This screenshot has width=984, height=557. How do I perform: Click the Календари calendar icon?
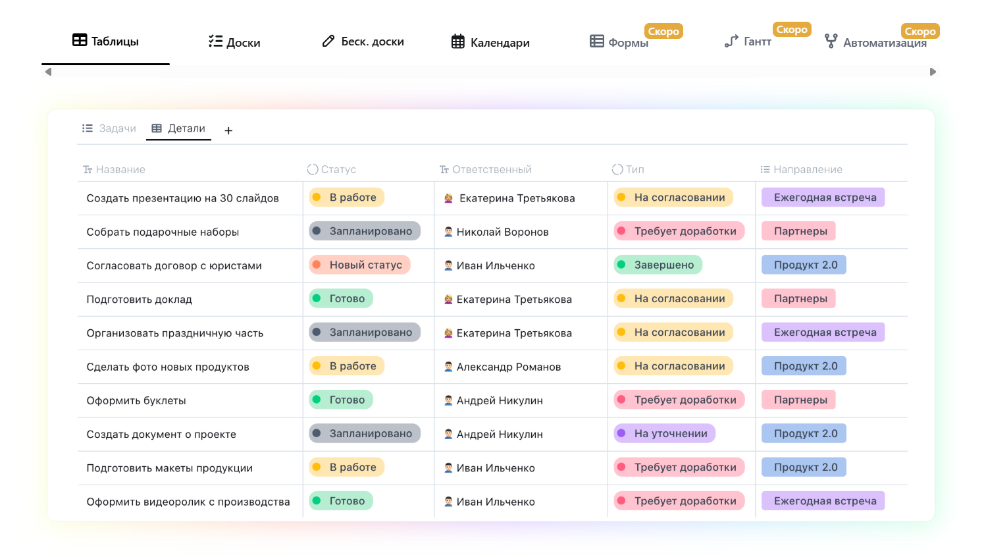tap(458, 42)
